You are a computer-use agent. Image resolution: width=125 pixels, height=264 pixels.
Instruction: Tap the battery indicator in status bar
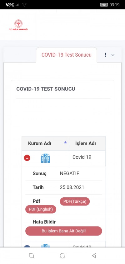[104, 5]
